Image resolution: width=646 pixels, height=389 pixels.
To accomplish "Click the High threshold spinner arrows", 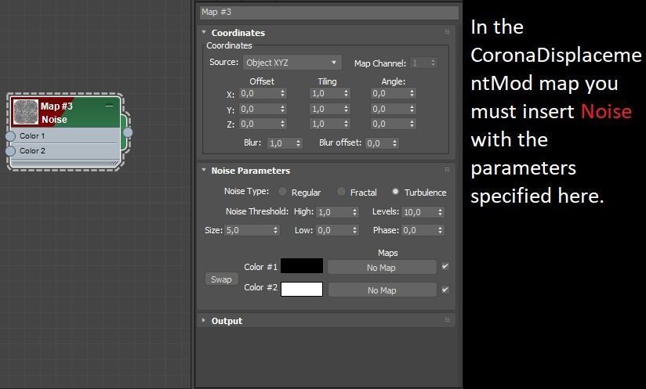I will (354, 212).
